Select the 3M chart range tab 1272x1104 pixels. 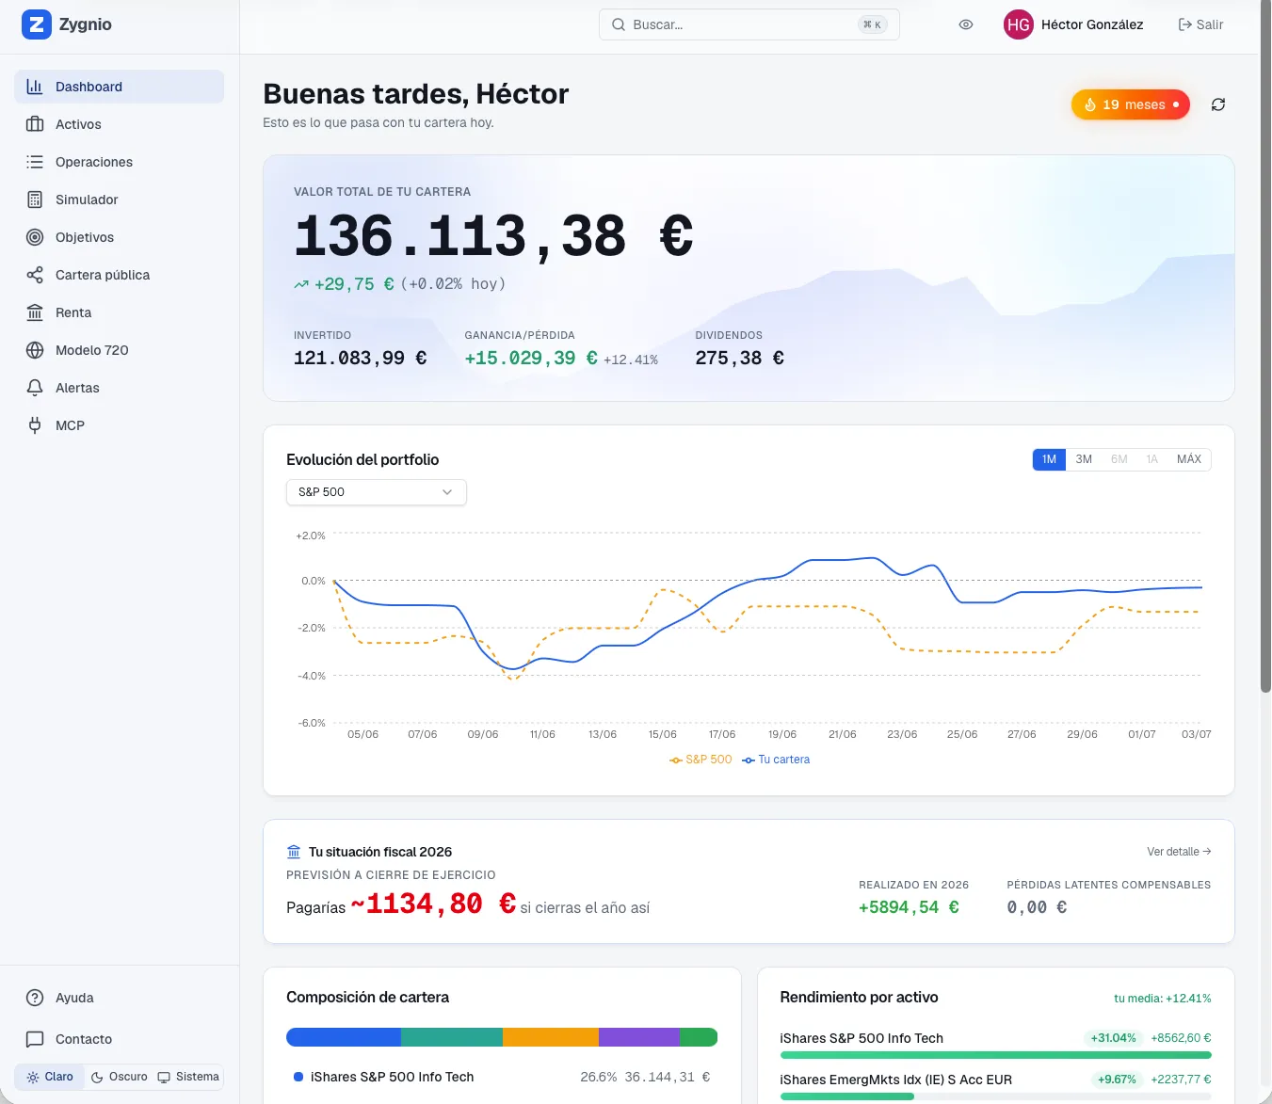point(1084,459)
